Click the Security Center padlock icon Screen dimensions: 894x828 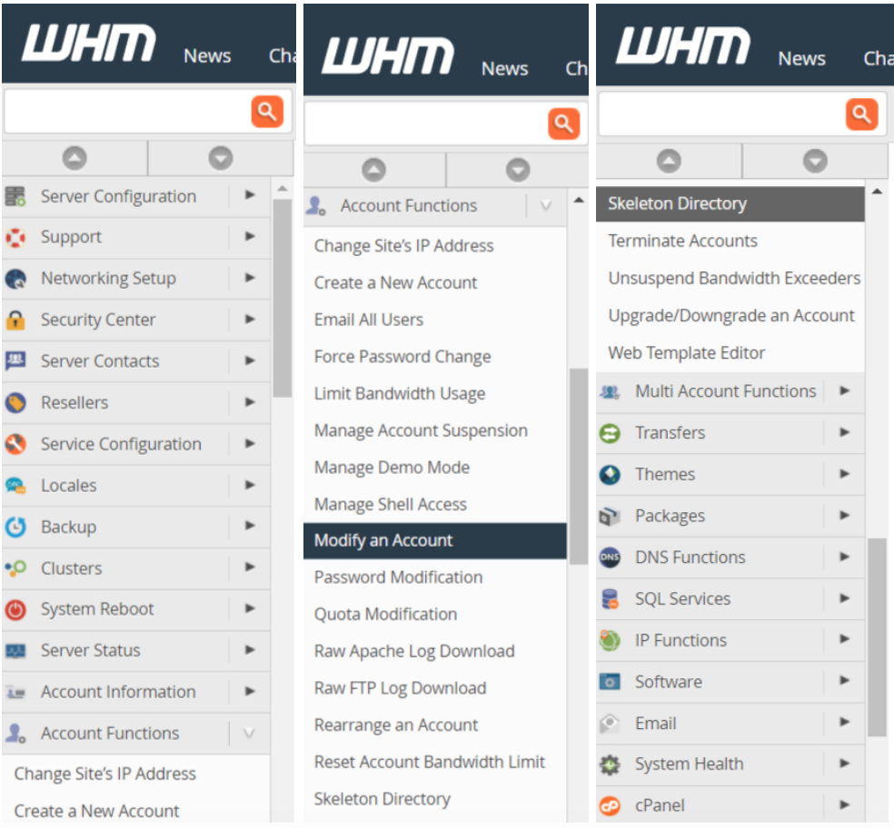click(15, 320)
